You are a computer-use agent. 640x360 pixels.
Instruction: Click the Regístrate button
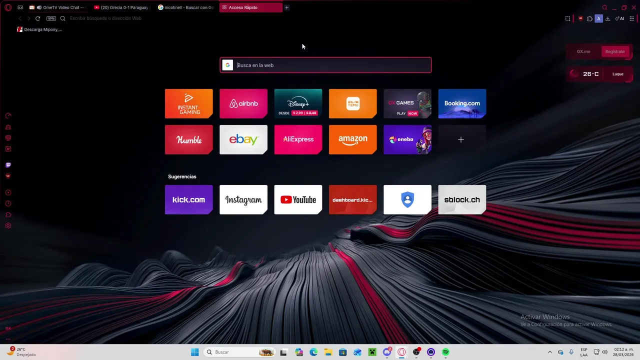[615, 51]
